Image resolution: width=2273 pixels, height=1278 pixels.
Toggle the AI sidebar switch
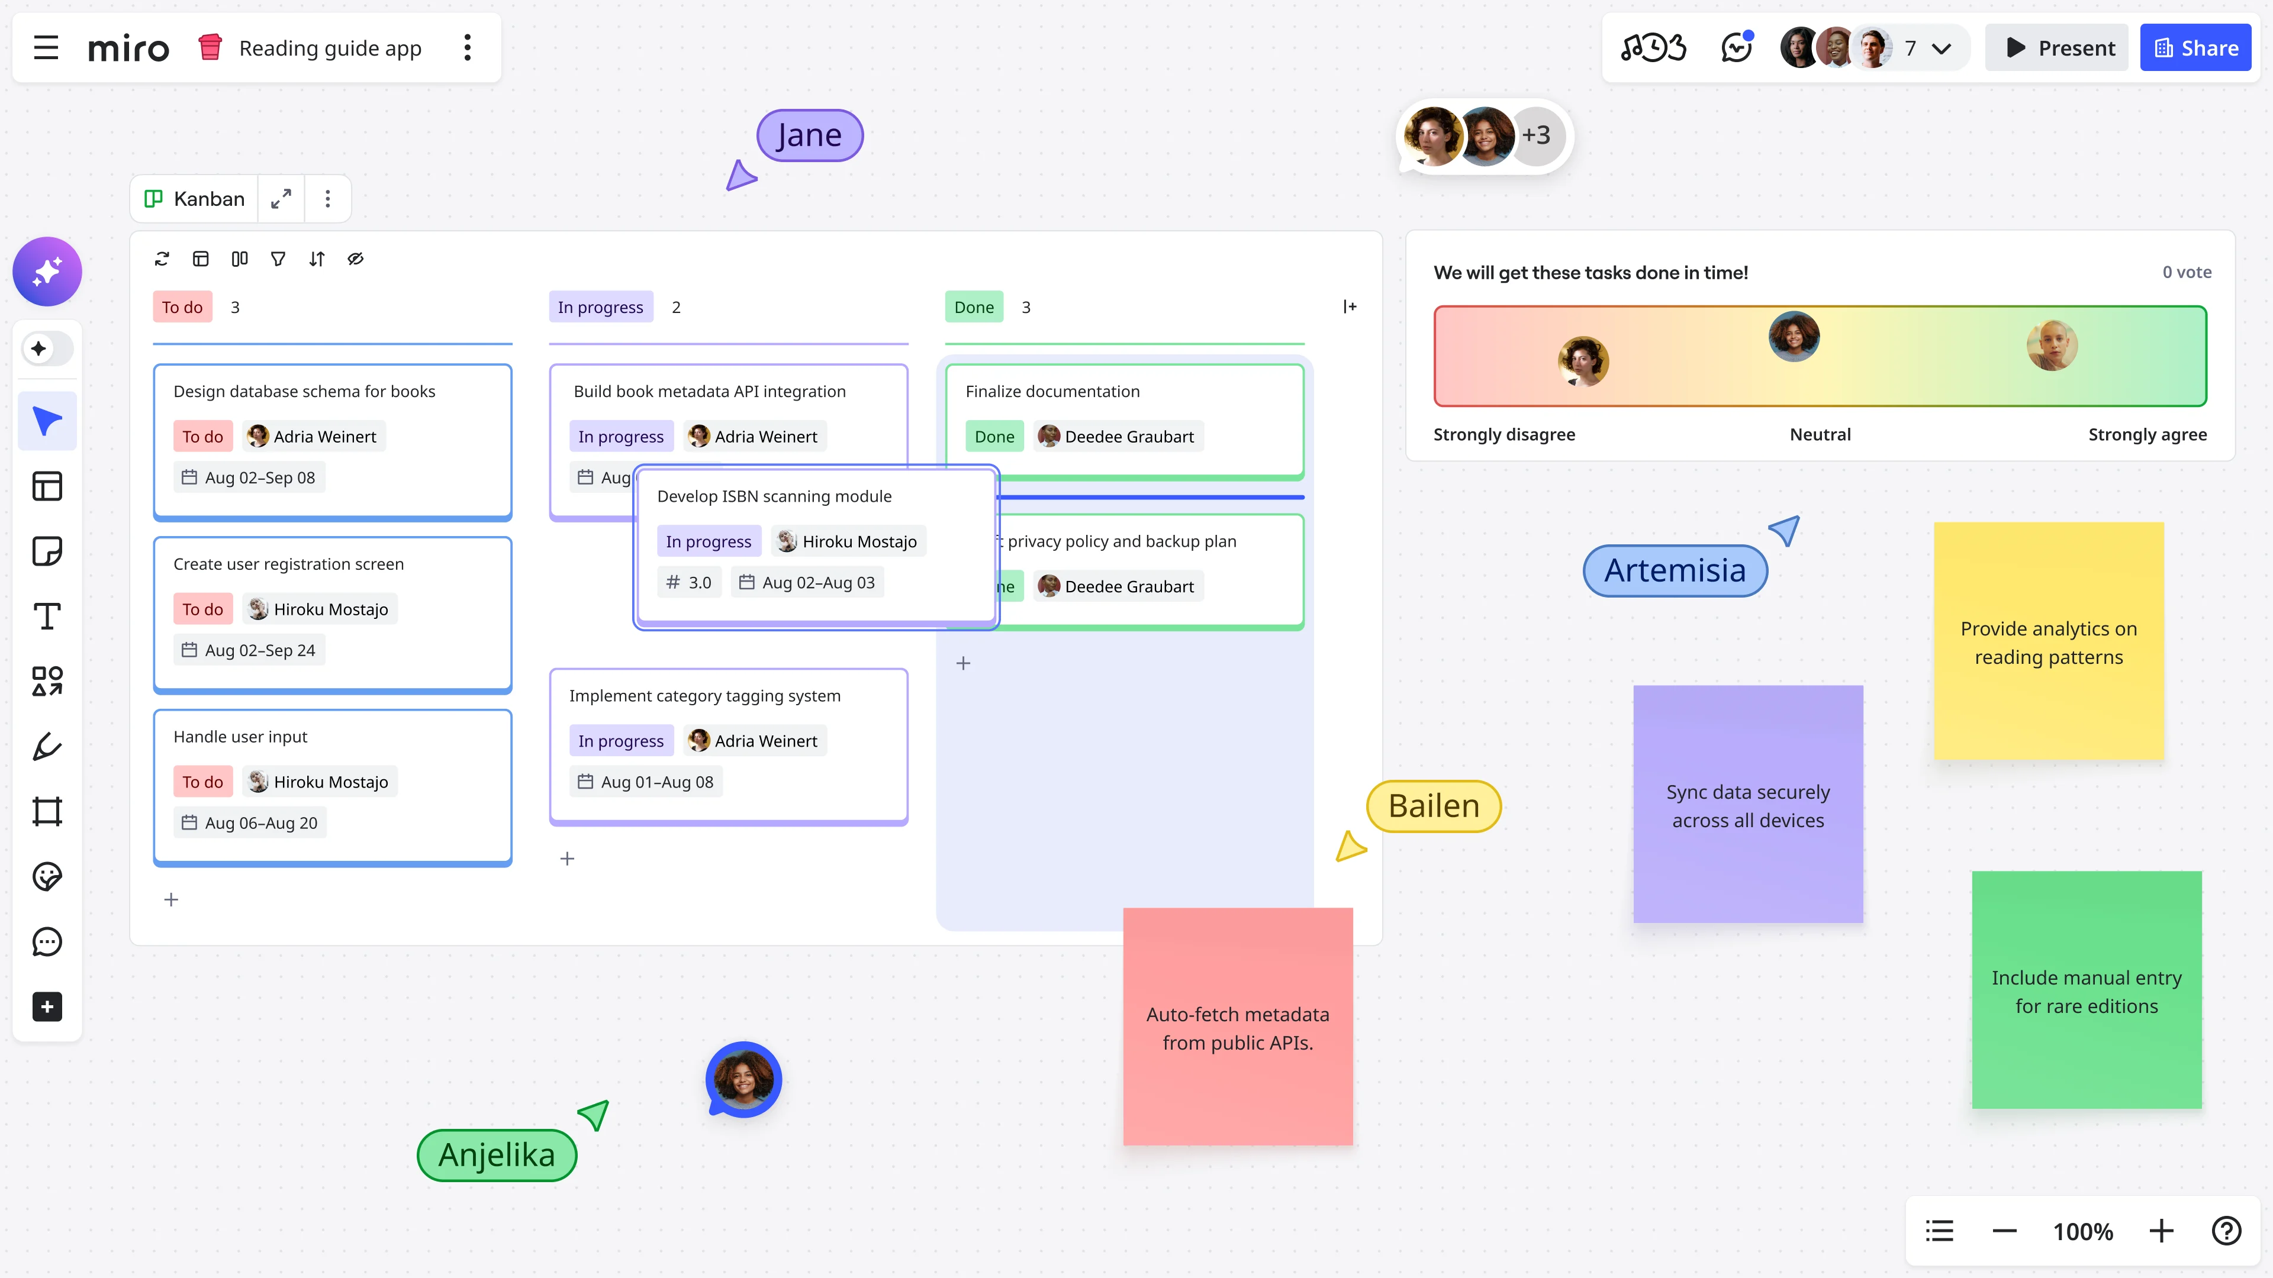coord(47,348)
